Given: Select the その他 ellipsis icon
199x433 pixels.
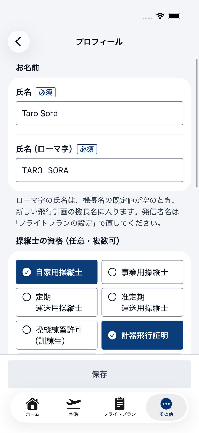Looking at the screenshot, I should point(166,404).
